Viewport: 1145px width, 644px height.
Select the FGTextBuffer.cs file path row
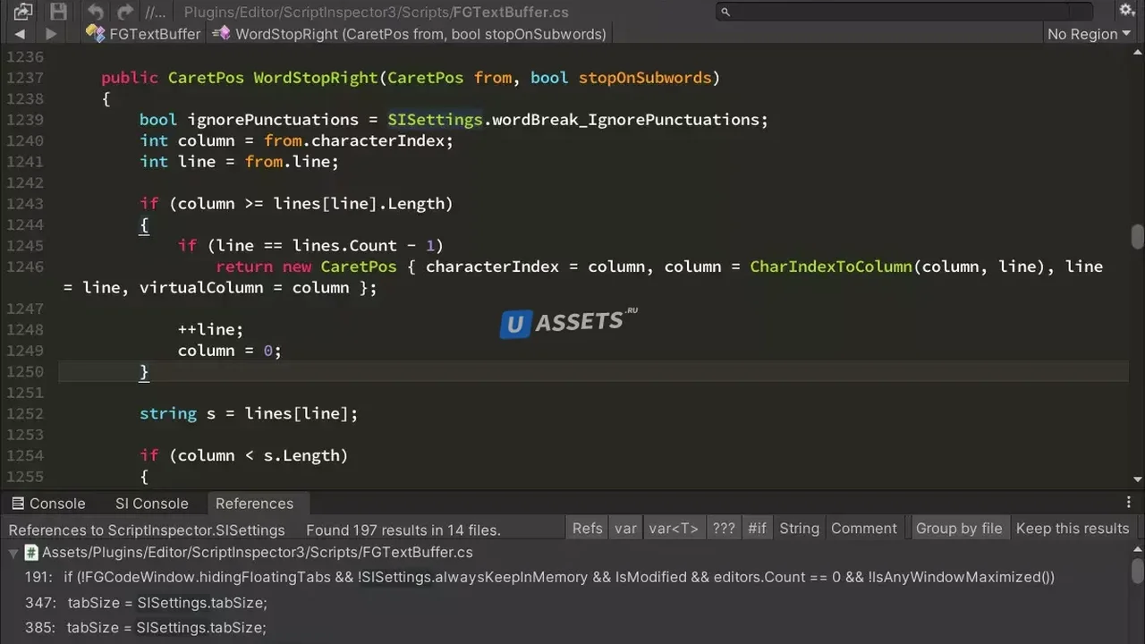(x=565, y=553)
